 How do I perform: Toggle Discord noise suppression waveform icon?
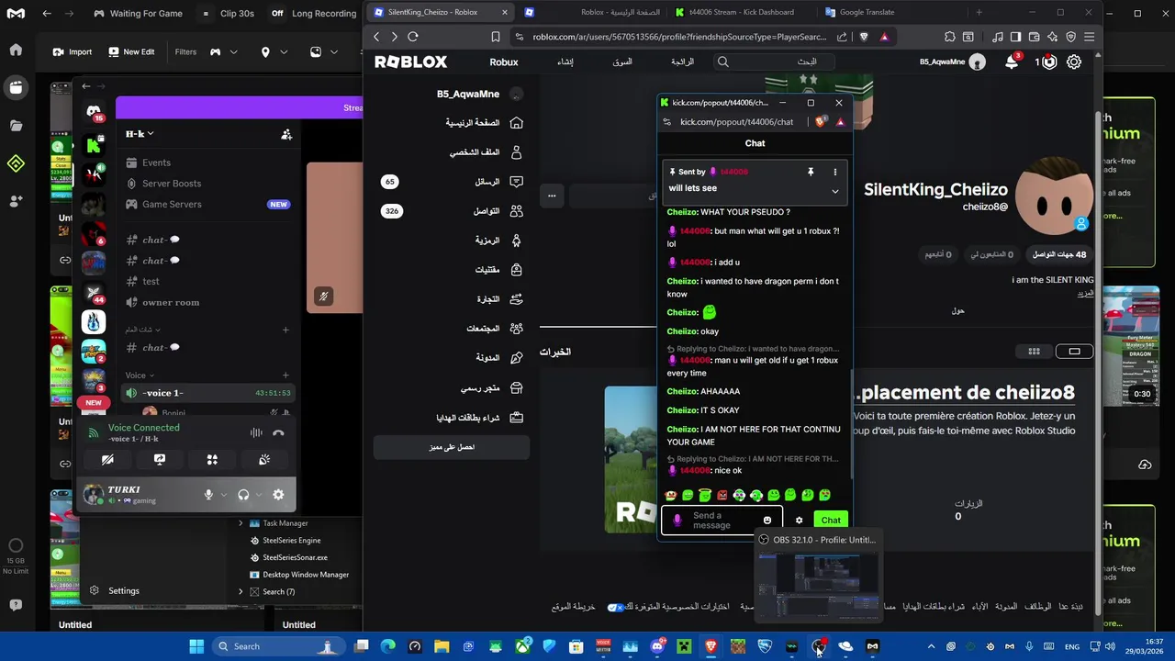[x=256, y=433]
